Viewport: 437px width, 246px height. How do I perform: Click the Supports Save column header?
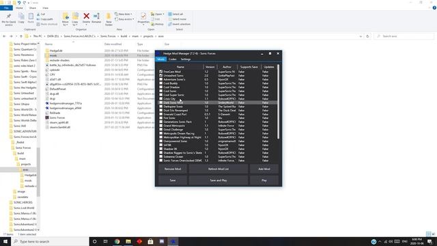[249, 67]
